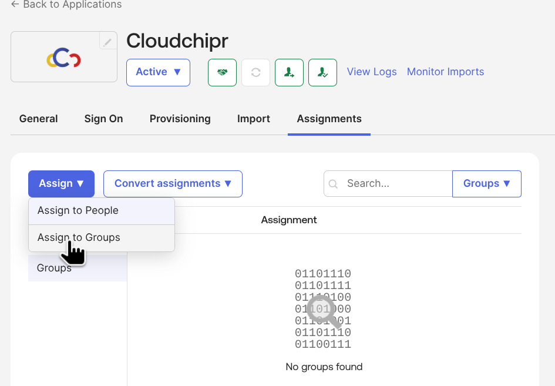The width and height of the screenshot is (555, 386).
Task: Click the edit logo pencil icon
Action: coord(107,42)
